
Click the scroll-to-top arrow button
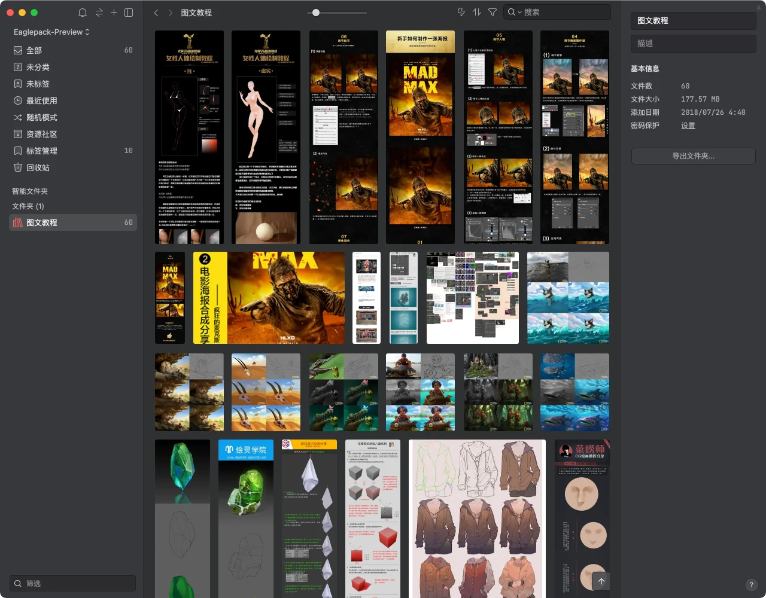601,581
